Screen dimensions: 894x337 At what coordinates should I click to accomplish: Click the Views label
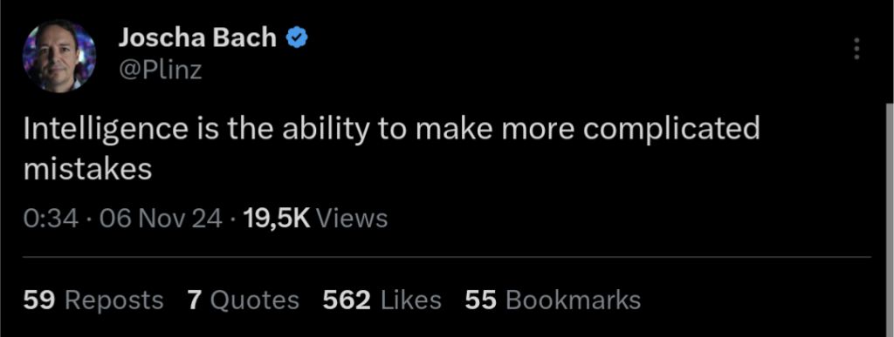(x=351, y=219)
